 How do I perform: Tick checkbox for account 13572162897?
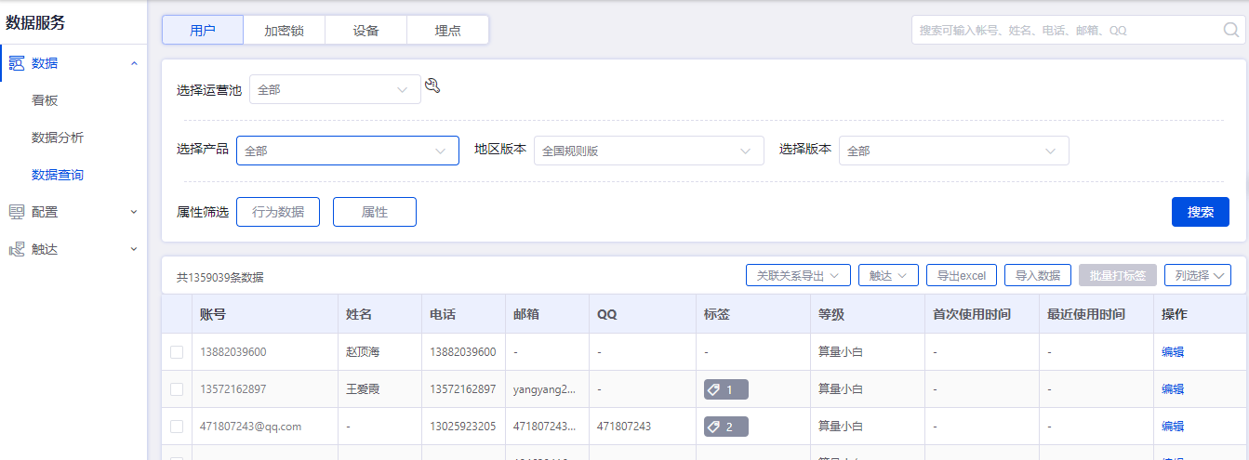[177, 389]
